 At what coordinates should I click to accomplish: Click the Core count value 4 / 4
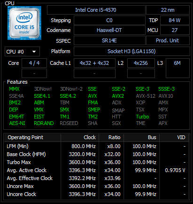(34, 63)
